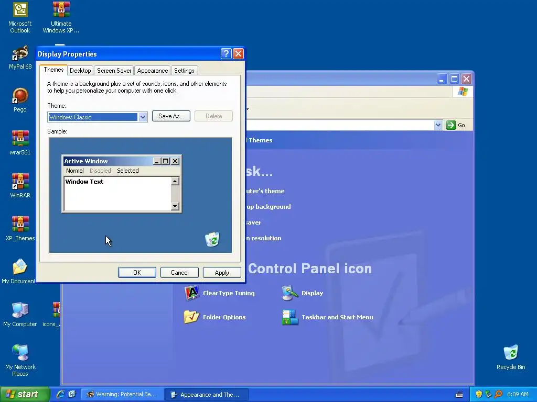This screenshot has width=537, height=402.
Task: Click the magnifier tray icon
Action: (x=498, y=394)
